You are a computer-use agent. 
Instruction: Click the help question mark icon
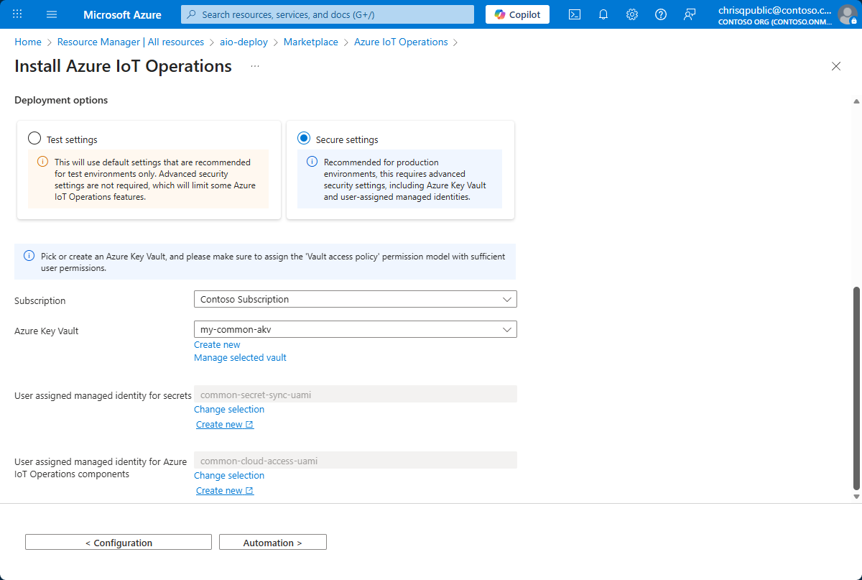click(661, 14)
